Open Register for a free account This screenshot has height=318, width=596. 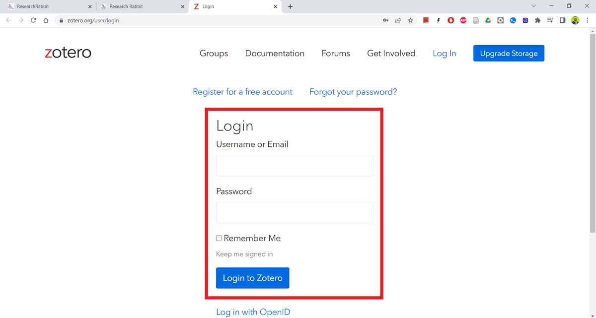click(x=242, y=92)
